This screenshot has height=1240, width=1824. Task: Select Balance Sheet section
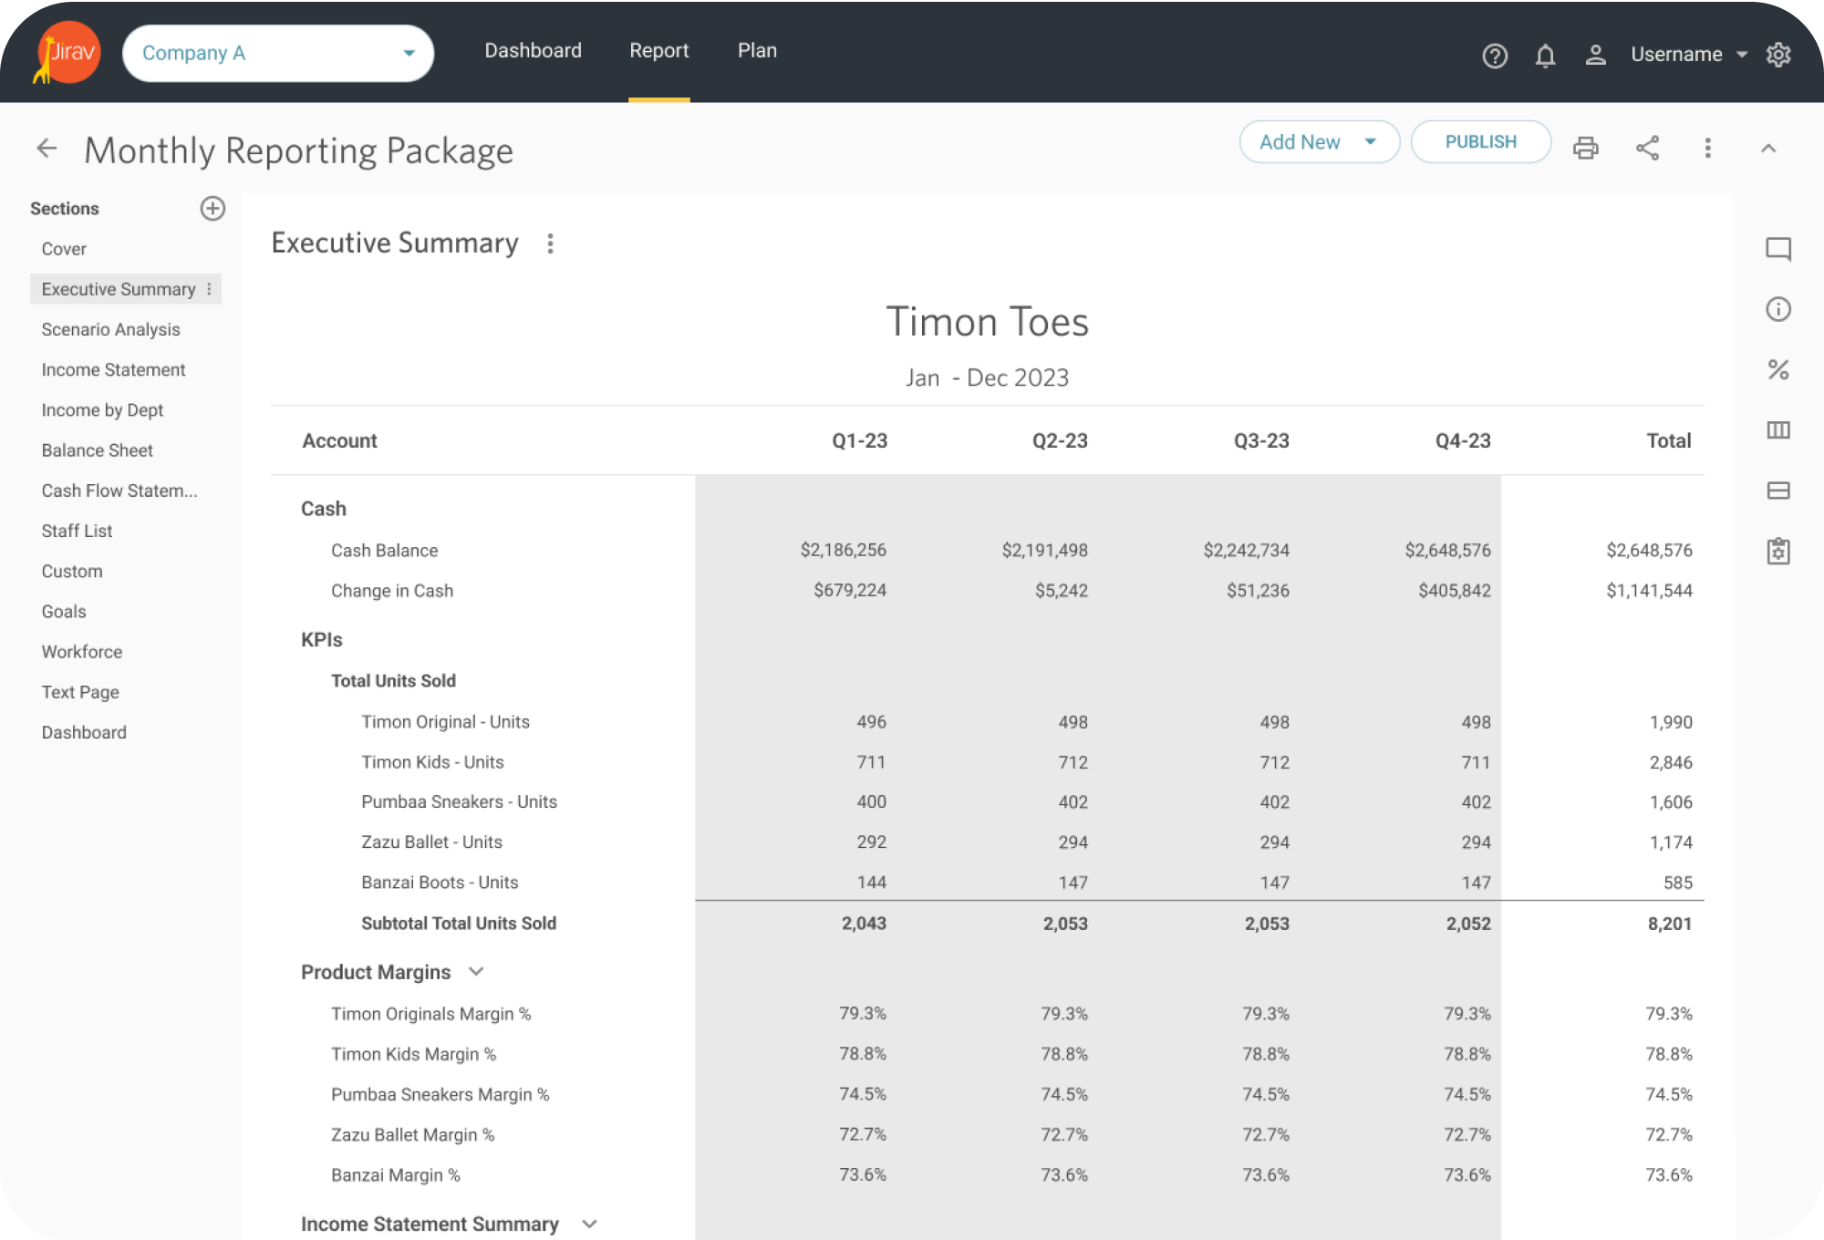click(x=97, y=450)
